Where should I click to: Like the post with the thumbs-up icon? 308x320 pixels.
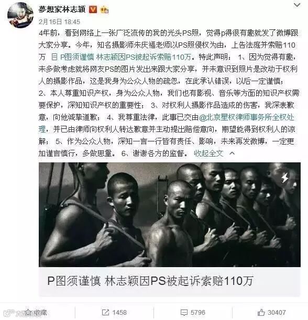[x=261, y=312]
